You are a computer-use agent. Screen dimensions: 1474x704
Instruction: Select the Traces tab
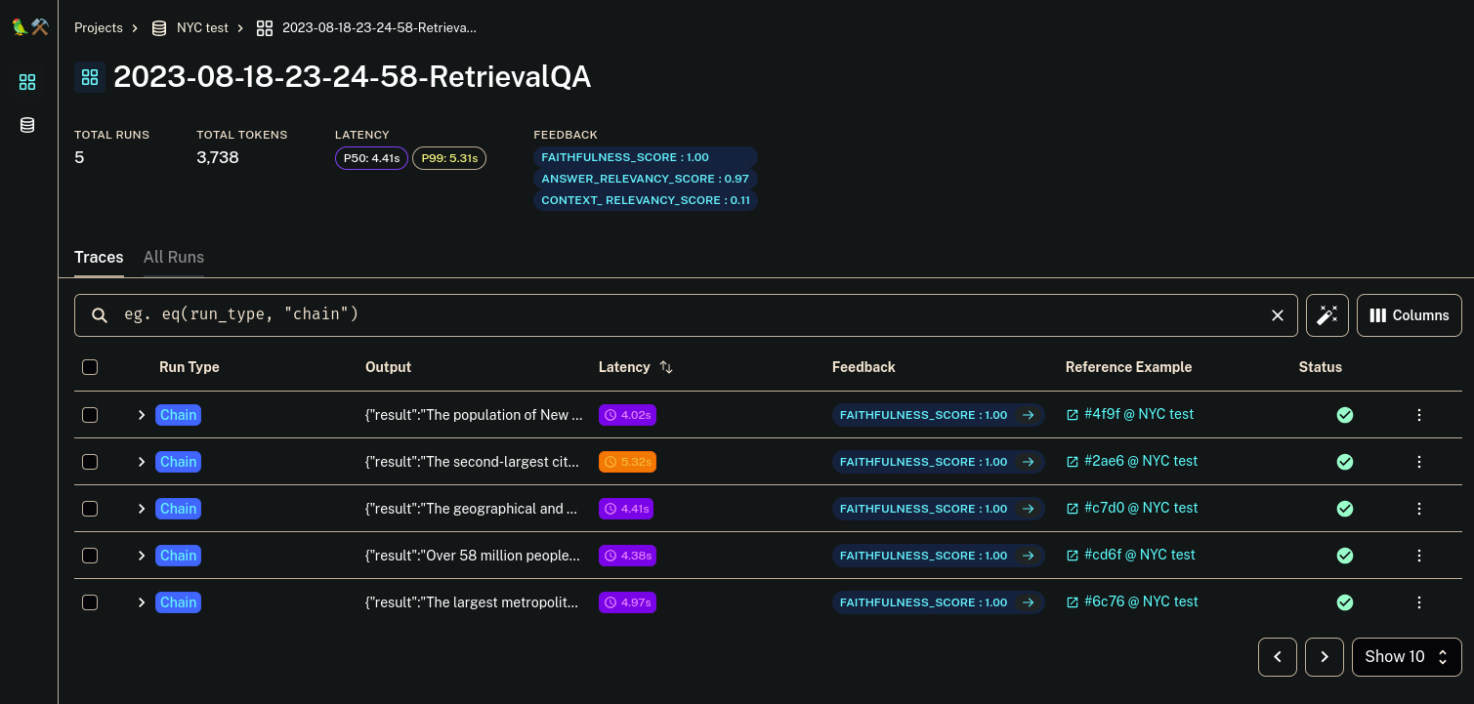coord(99,257)
